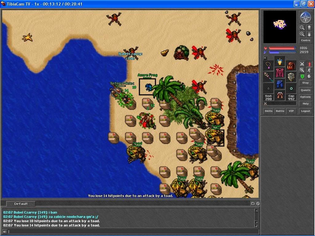
Task: Collapse the inventory panel with minus button
Action: click(265, 58)
